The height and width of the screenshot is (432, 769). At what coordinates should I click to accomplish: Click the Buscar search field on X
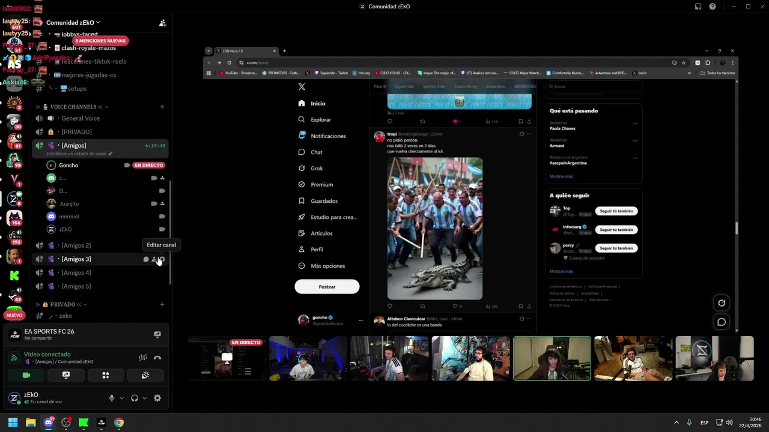(x=594, y=86)
